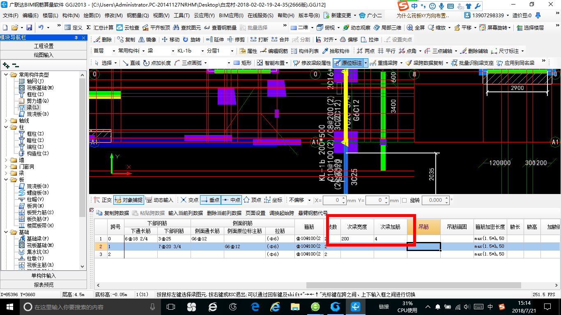The image size is (561, 315).
Task: Select the 延伸 extend tool
Action: point(215,39)
